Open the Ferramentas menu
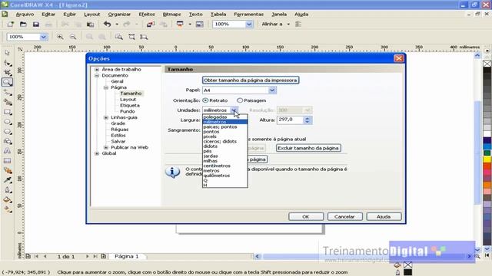 (248, 15)
